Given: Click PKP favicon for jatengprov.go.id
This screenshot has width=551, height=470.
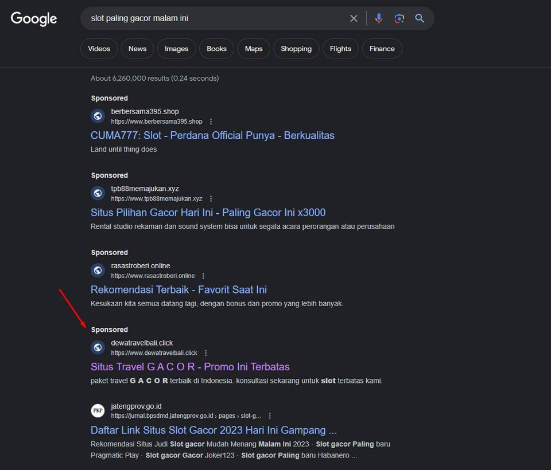Looking at the screenshot, I should click(98, 411).
